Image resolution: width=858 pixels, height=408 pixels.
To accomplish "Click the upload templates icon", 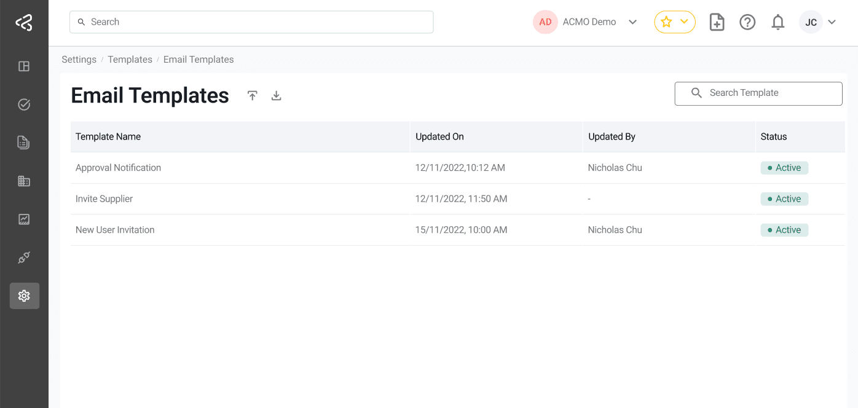I will [253, 95].
